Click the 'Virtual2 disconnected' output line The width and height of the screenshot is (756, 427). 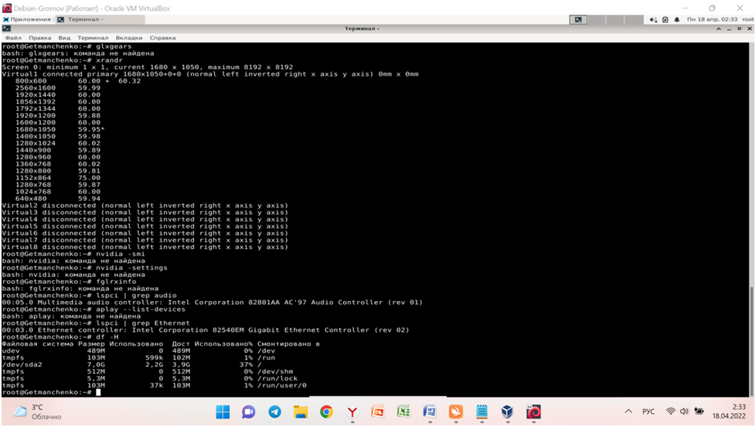(x=145, y=206)
